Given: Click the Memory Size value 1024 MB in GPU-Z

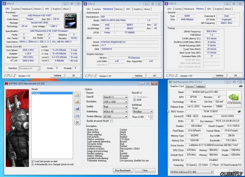Looking at the screenshot, I should (x=194, y=140).
